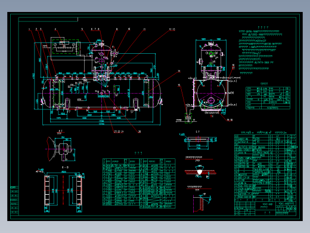Click callout label "12 13" at top
310x233 pixels.
172,29
